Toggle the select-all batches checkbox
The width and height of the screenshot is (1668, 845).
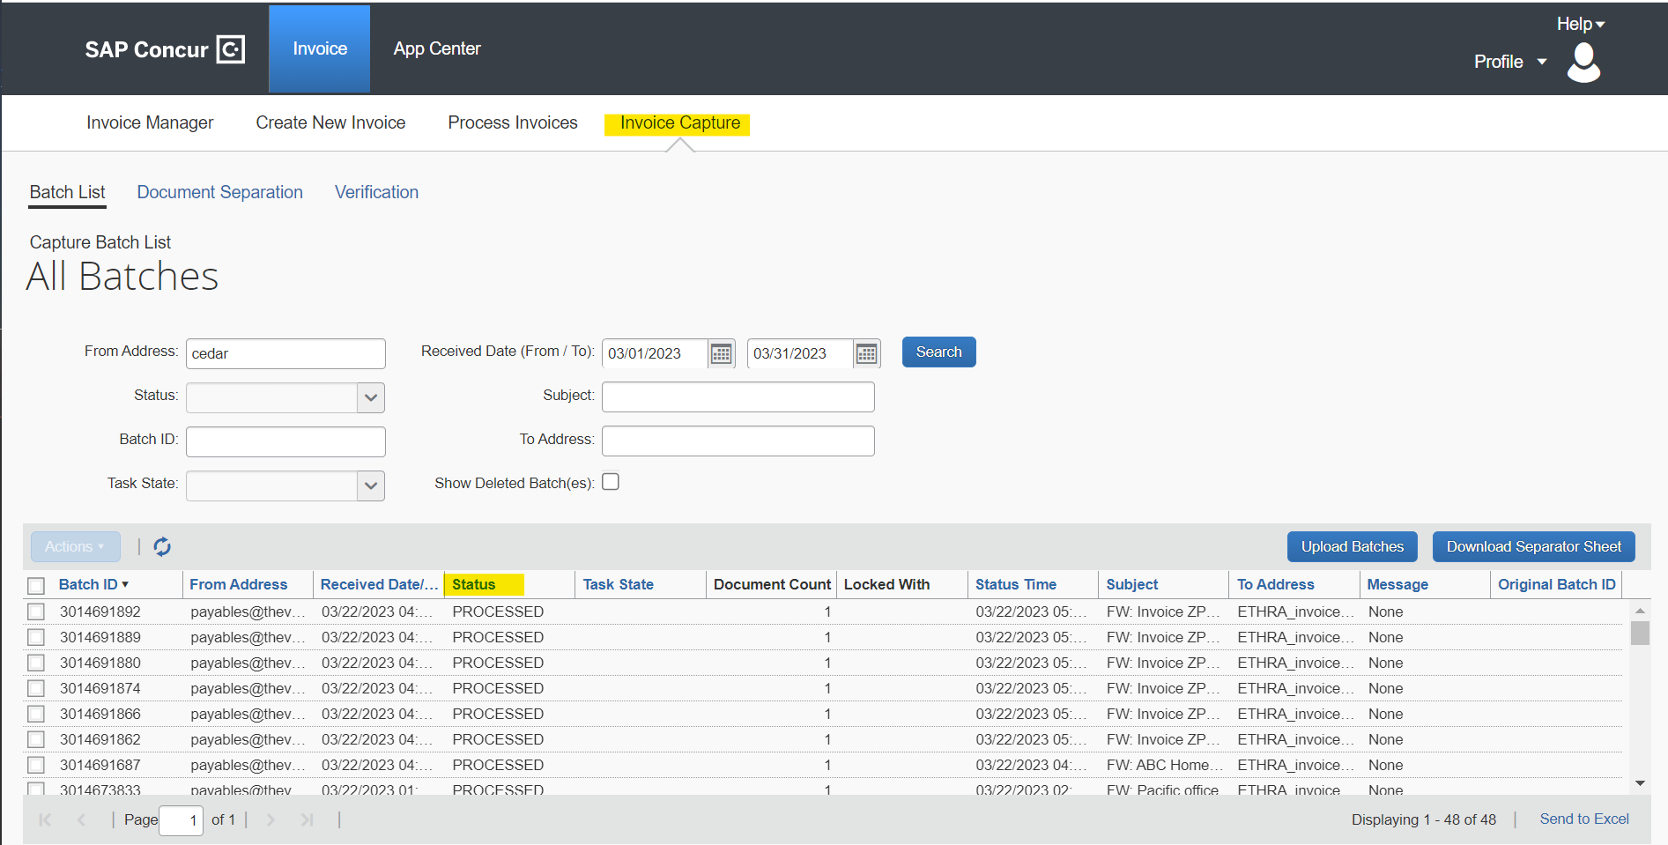36,586
